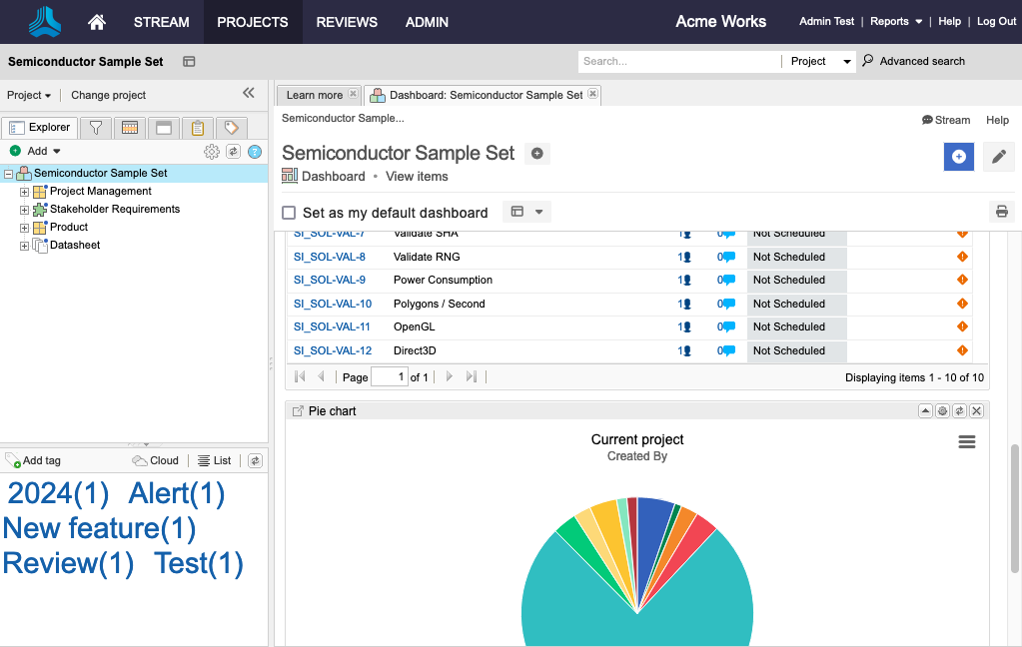Open the Tags tab in the explorer panel

[x=231, y=128]
